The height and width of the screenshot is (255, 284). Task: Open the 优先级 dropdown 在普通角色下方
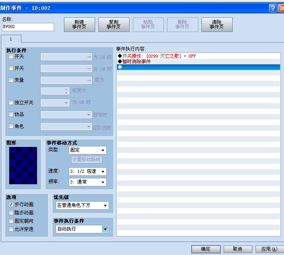(82, 205)
